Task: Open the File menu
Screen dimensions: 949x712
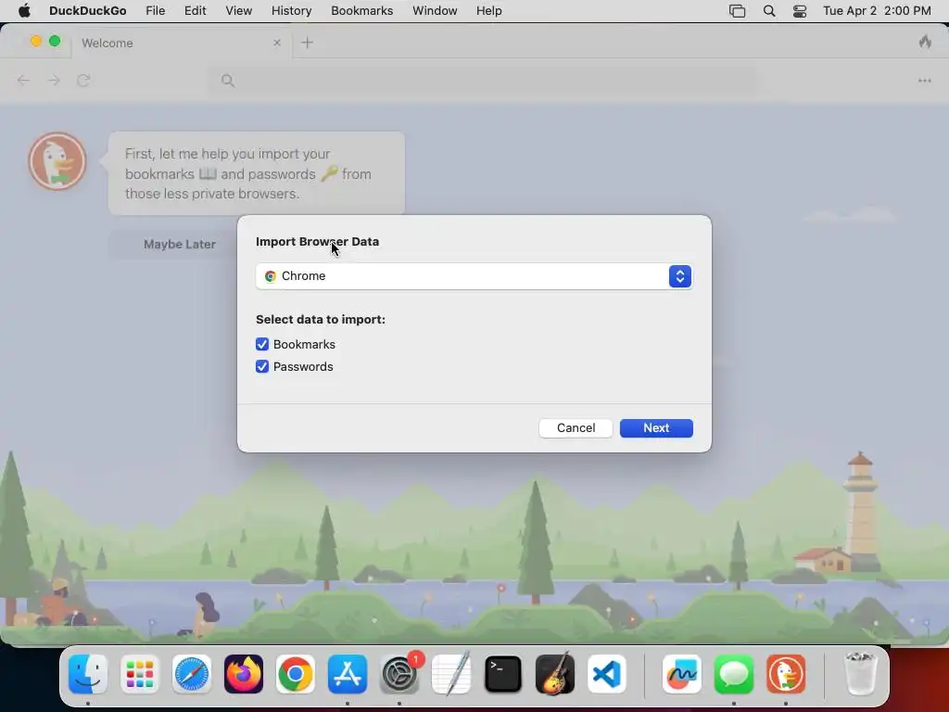Action: pos(156,11)
